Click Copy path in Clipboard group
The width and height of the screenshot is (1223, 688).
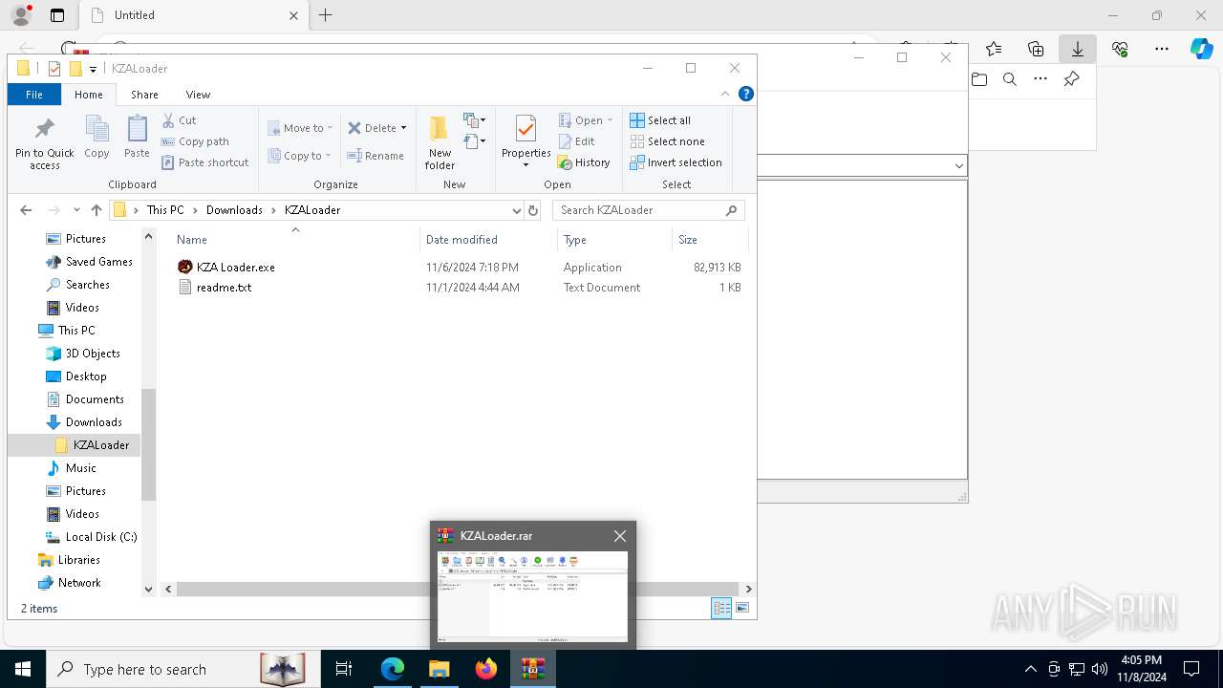click(x=196, y=141)
